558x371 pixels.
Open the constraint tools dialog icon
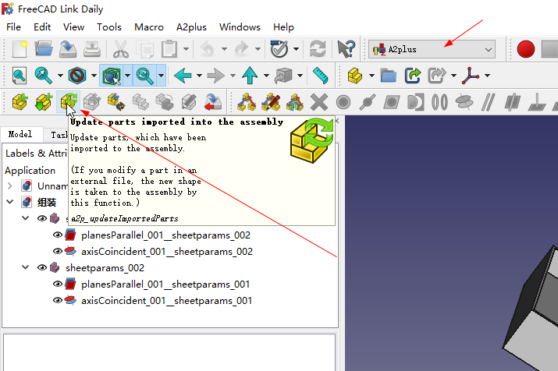pyautogui.click(x=247, y=102)
